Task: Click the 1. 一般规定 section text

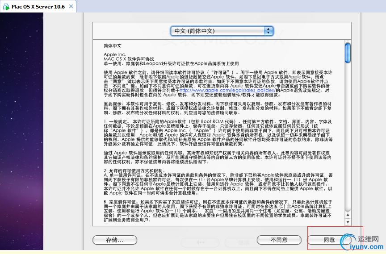Action: click(218, 133)
